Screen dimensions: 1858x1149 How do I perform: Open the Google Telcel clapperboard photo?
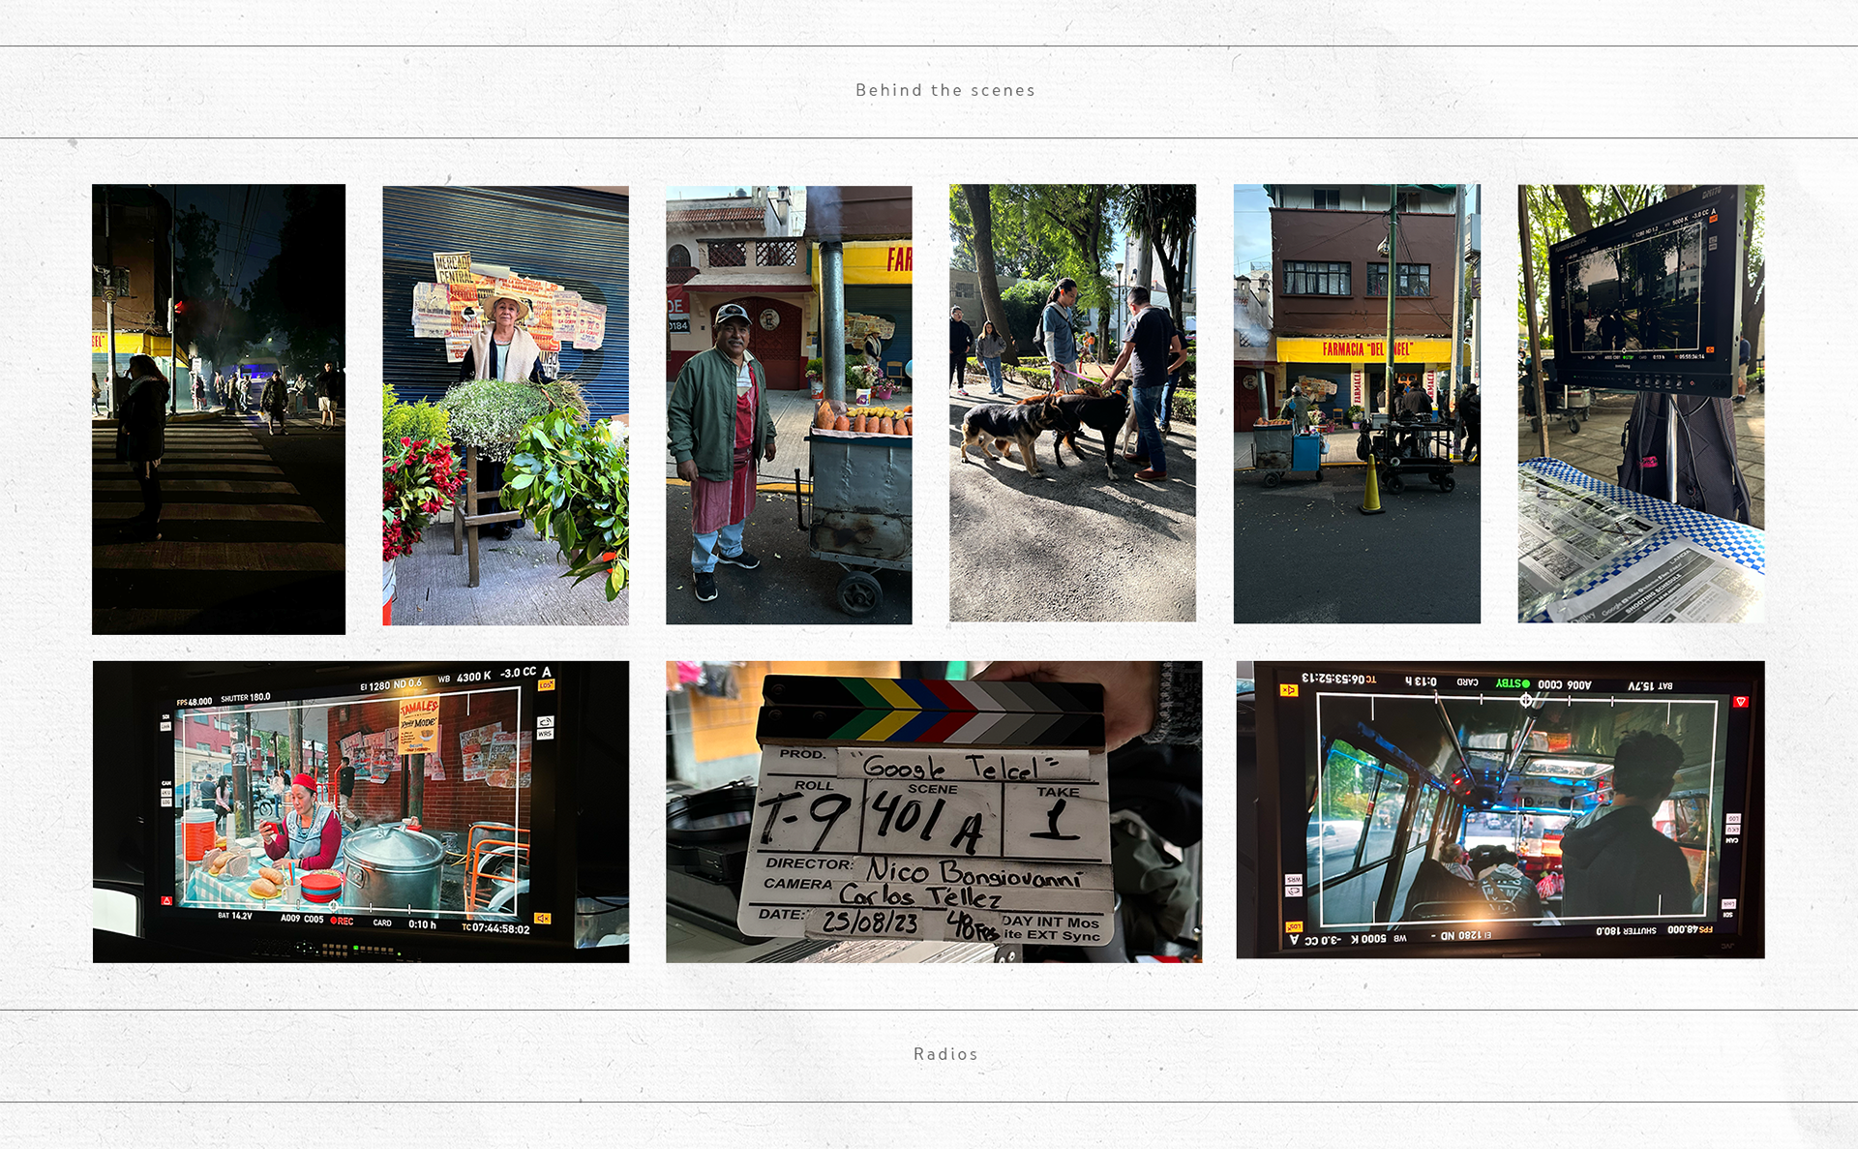click(x=933, y=811)
